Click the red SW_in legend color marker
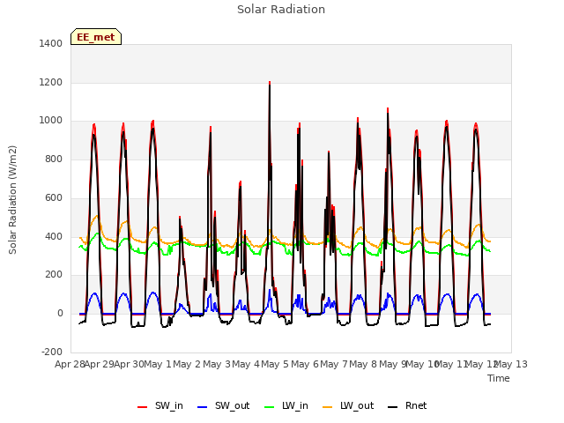The image size is (564, 423). coord(143,407)
